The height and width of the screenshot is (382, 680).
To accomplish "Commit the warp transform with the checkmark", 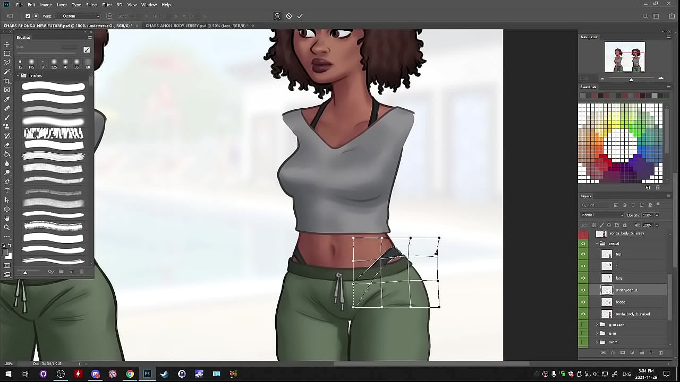I will (300, 16).
